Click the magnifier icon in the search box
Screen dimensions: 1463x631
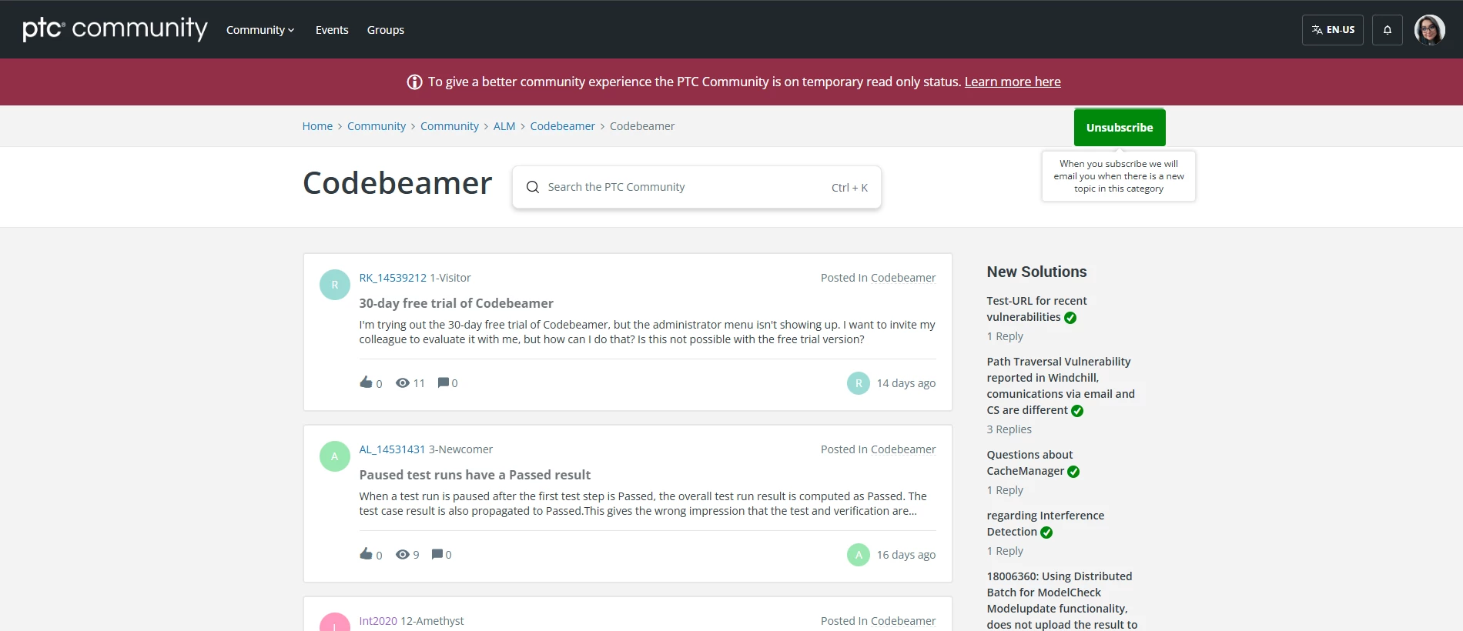[532, 187]
